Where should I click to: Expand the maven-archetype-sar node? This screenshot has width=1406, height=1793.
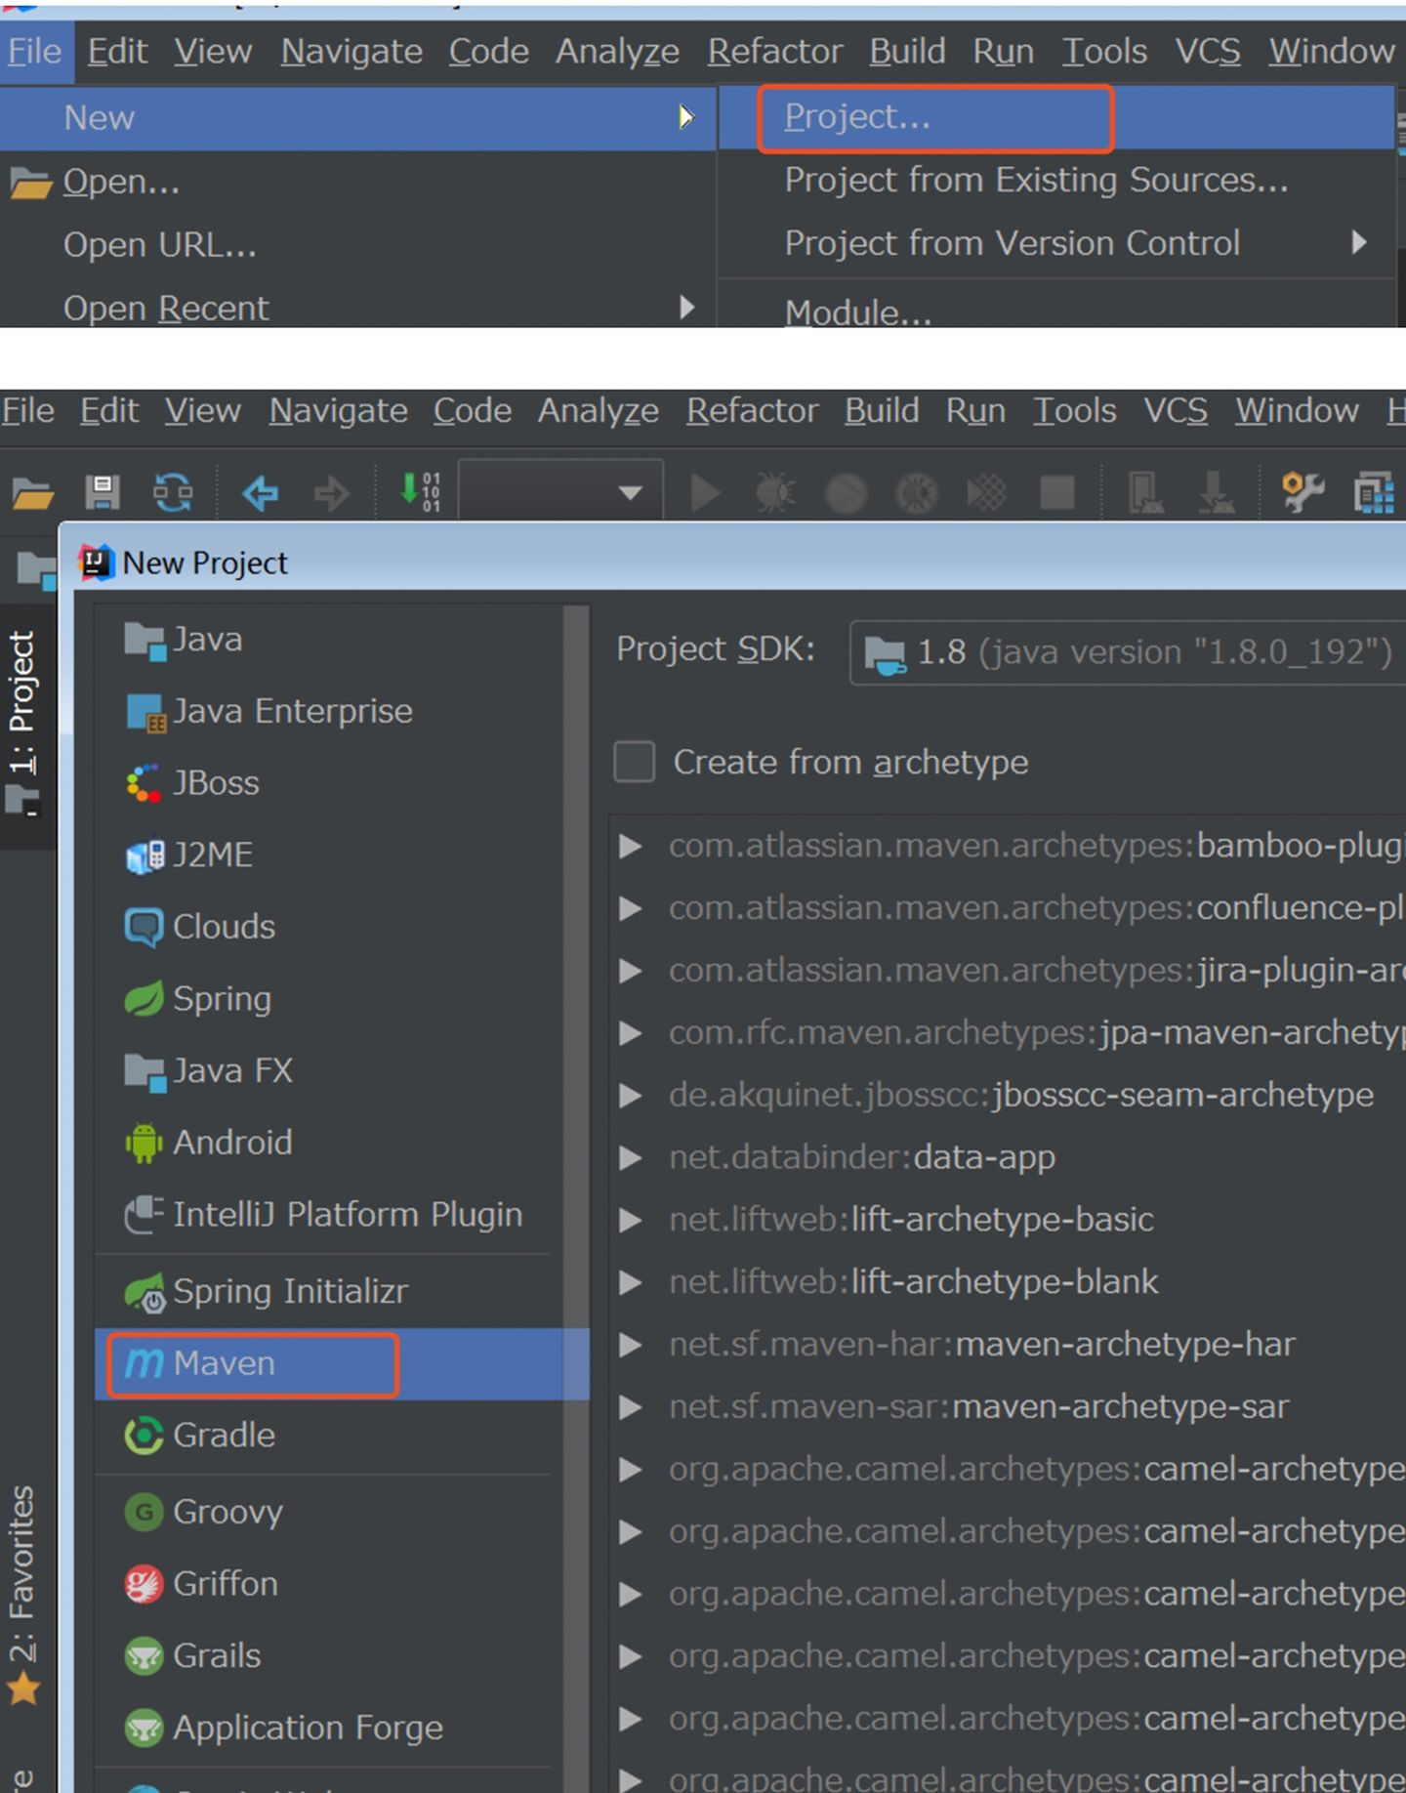click(631, 1407)
